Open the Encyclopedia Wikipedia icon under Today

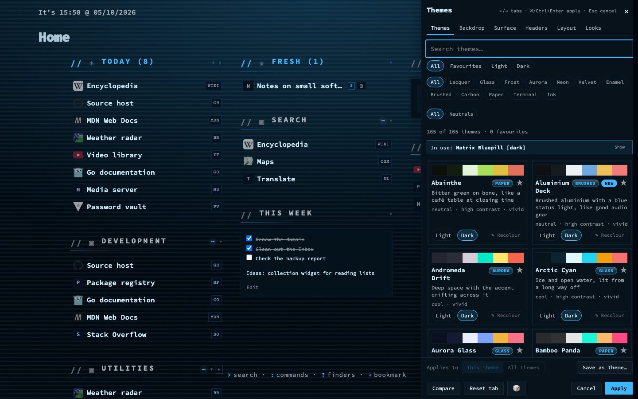pos(78,86)
